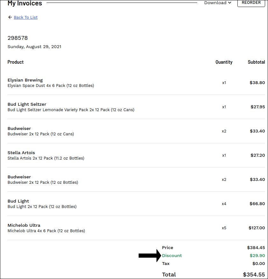Click the Tax label
The image size is (268, 279).
[166, 263]
